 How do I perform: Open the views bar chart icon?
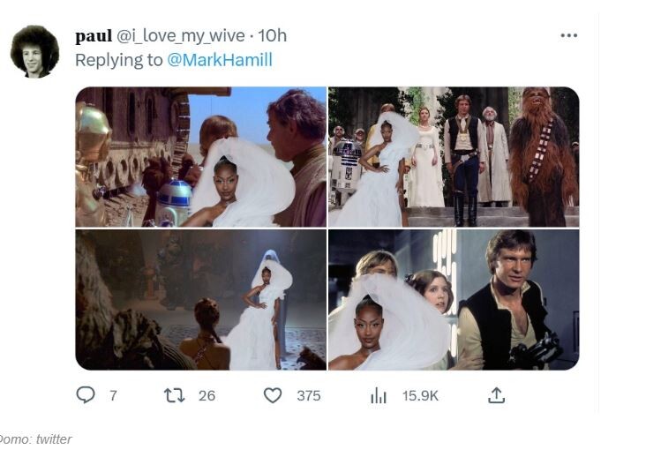[379, 395]
